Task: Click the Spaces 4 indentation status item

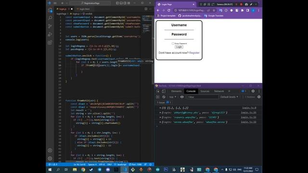Action: [x=92, y=164]
